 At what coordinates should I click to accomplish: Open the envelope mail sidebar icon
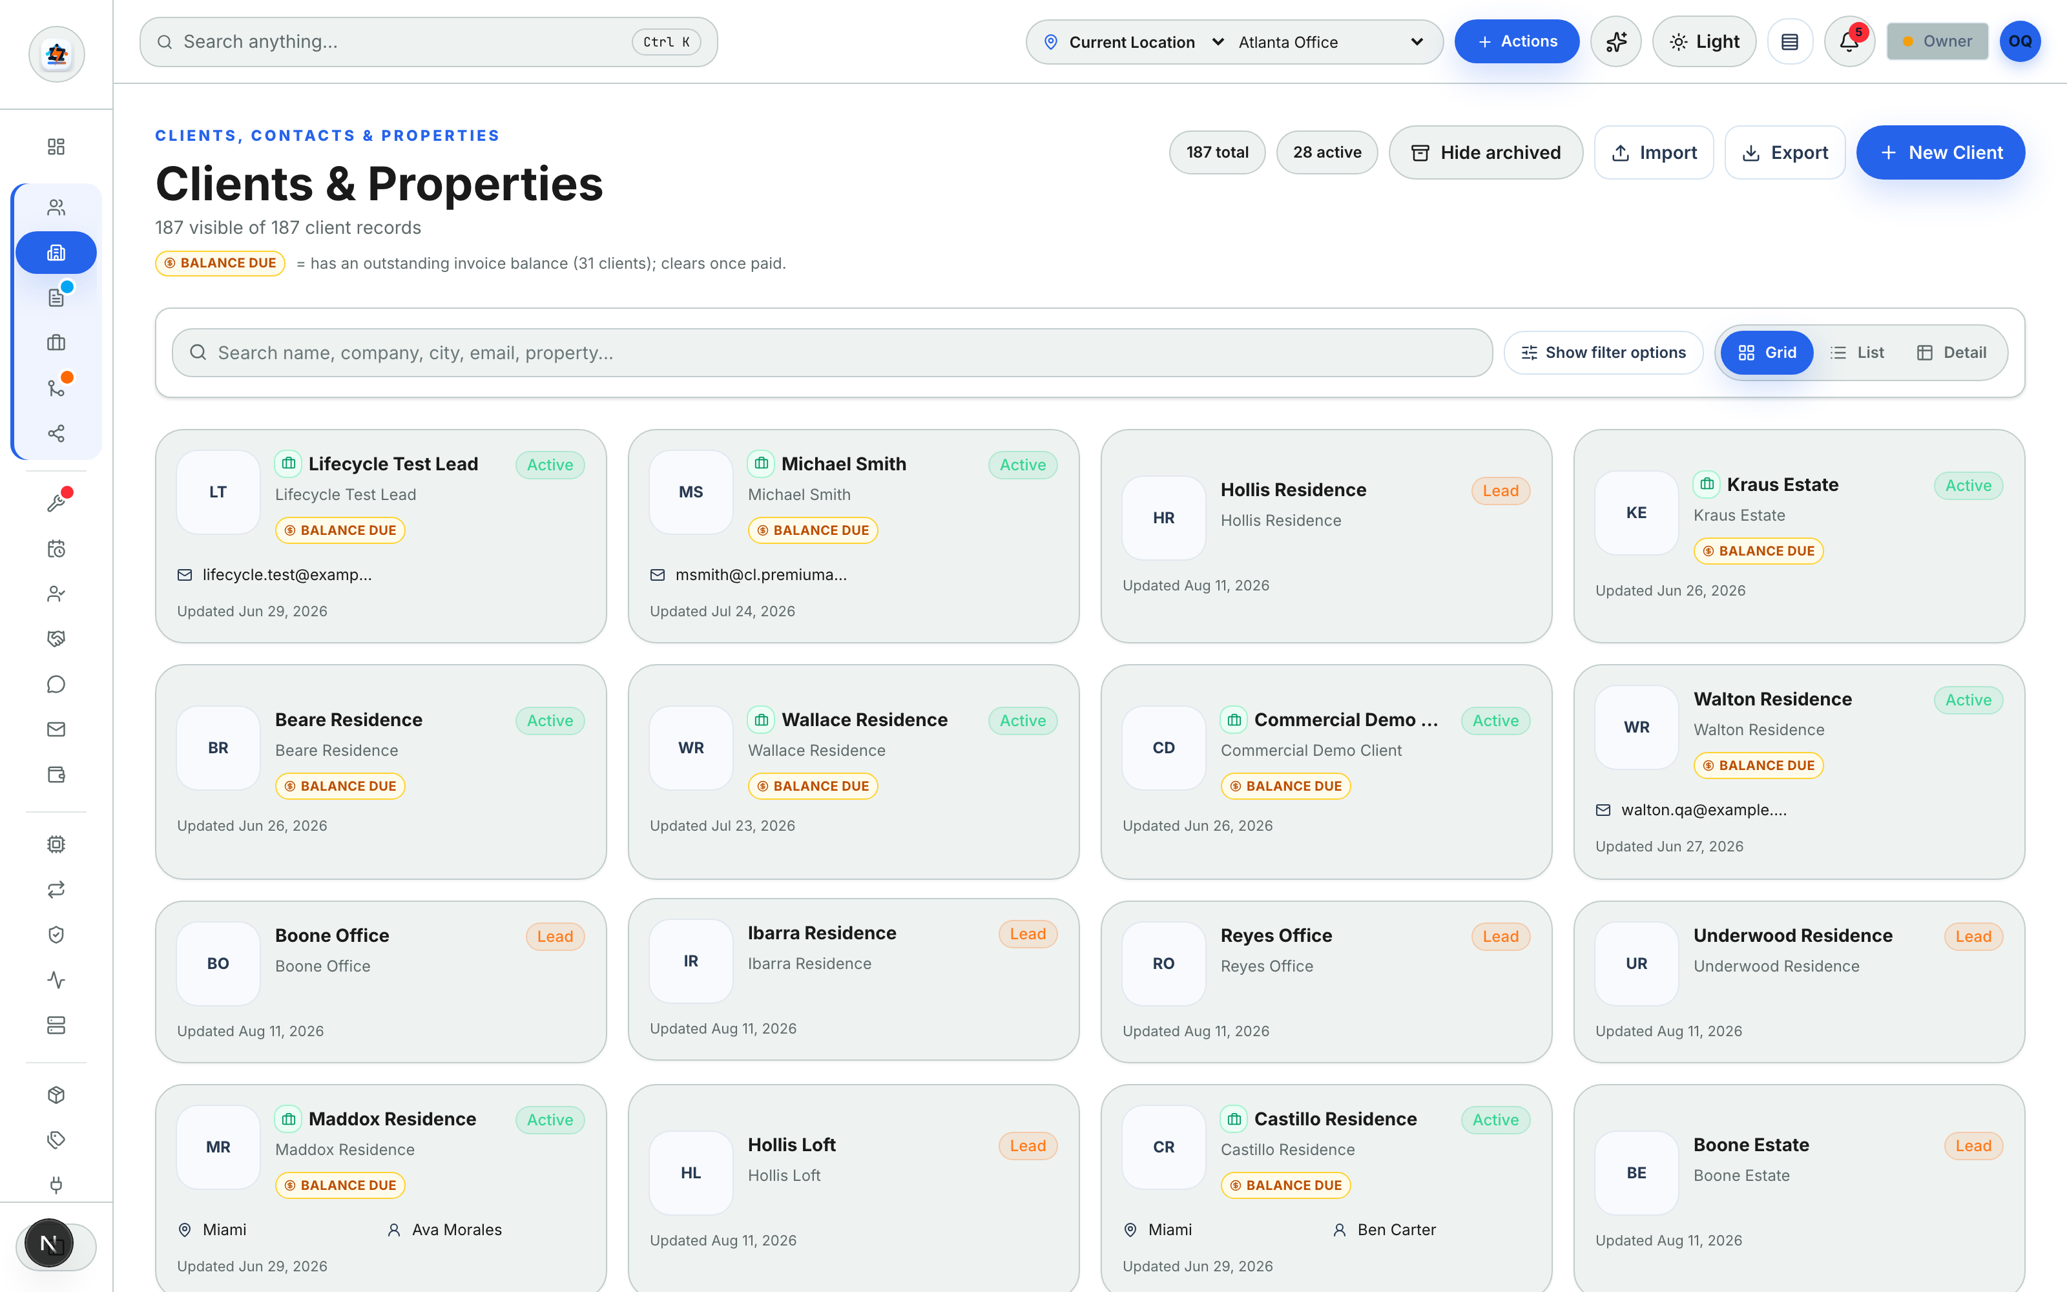pyautogui.click(x=56, y=729)
